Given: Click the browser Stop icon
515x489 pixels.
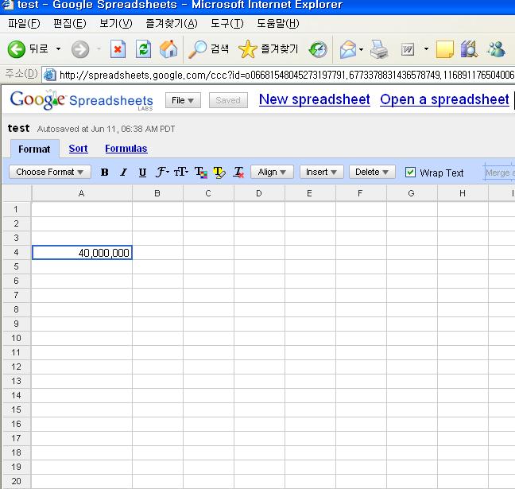Looking at the screenshot, I should click(118, 49).
